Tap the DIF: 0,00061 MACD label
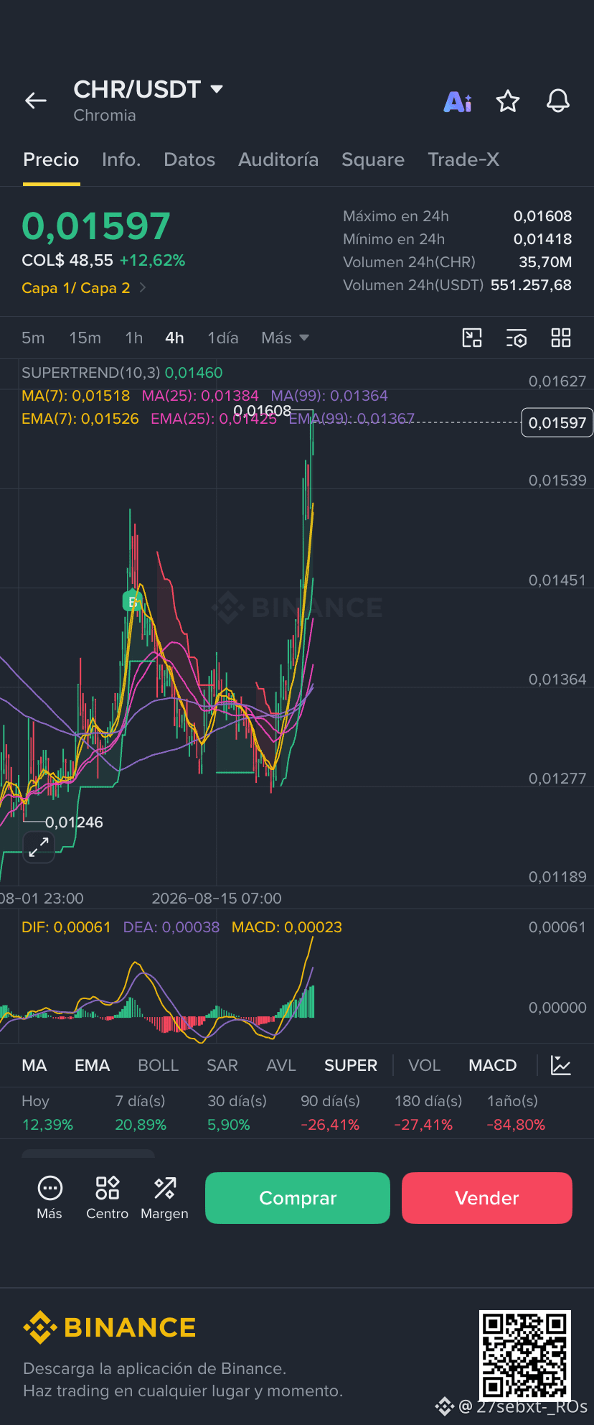This screenshot has width=594, height=1425. click(x=66, y=927)
